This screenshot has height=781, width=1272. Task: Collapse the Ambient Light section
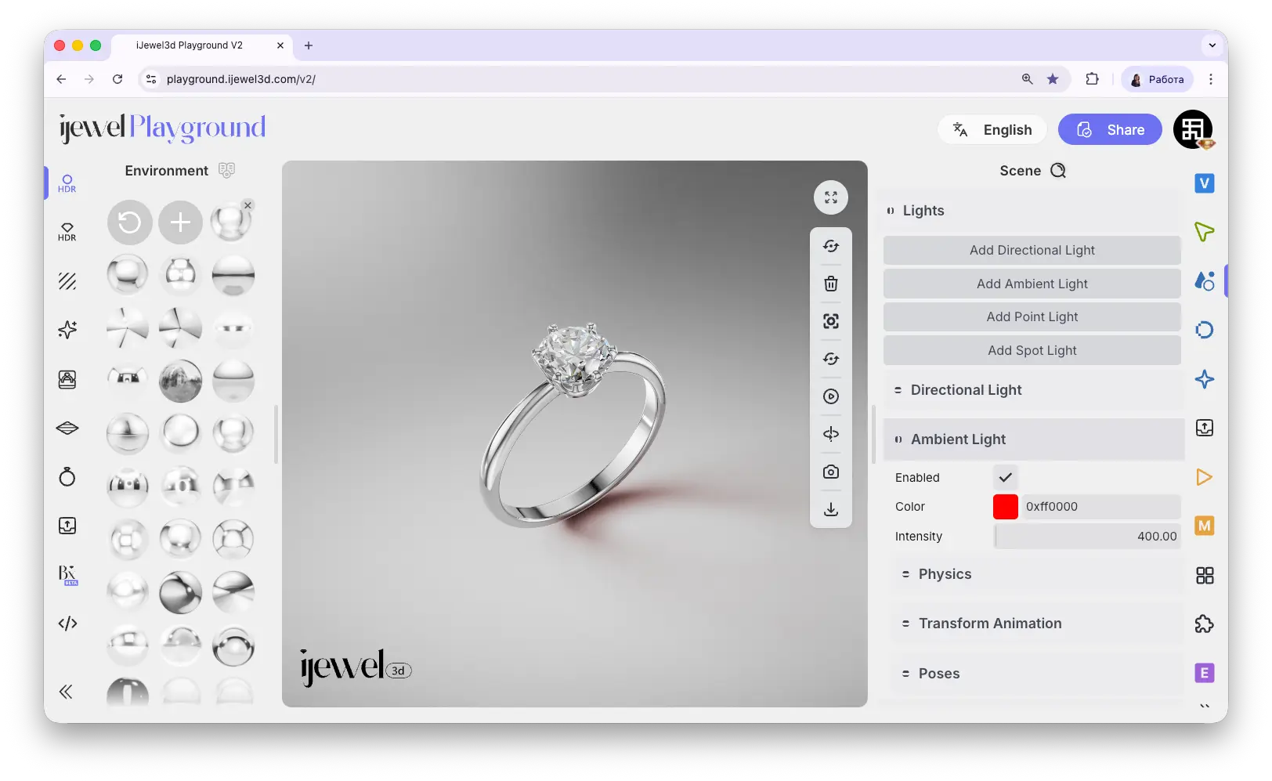tap(1034, 439)
